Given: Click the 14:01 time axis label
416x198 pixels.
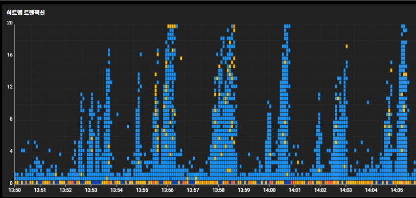Looking at the screenshot, I should pos(294,190).
